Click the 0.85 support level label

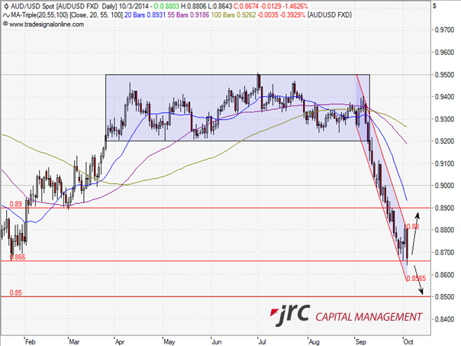[15, 293]
